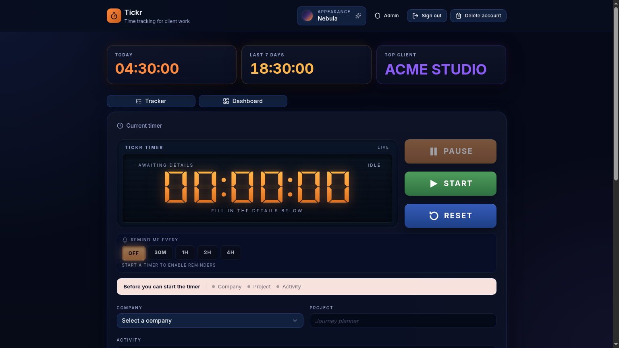
Task: Set reminder interval to 30M
Action: pos(160,253)
